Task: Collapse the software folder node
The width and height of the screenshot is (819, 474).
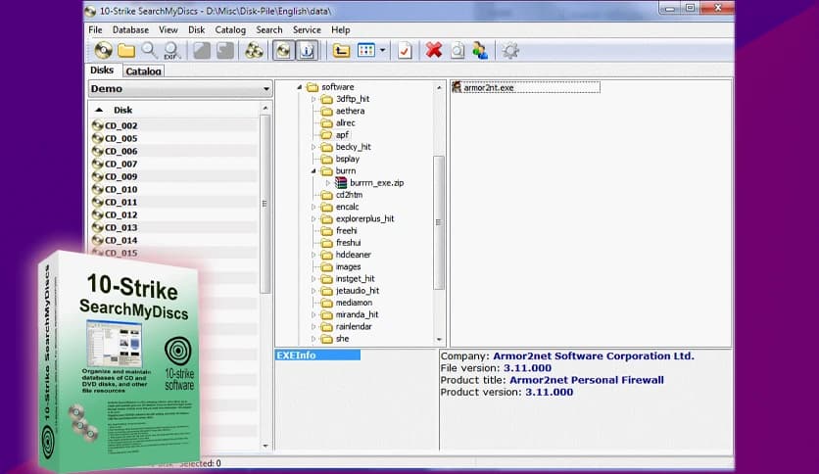Action: click(x=300, y=87)
